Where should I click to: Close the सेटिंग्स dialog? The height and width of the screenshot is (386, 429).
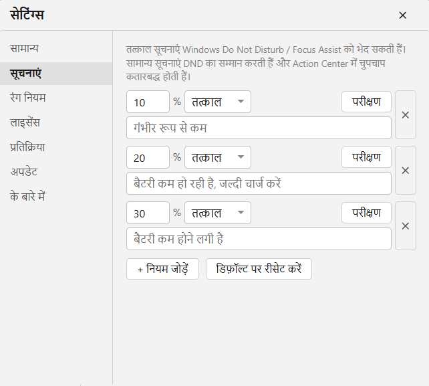402,15
